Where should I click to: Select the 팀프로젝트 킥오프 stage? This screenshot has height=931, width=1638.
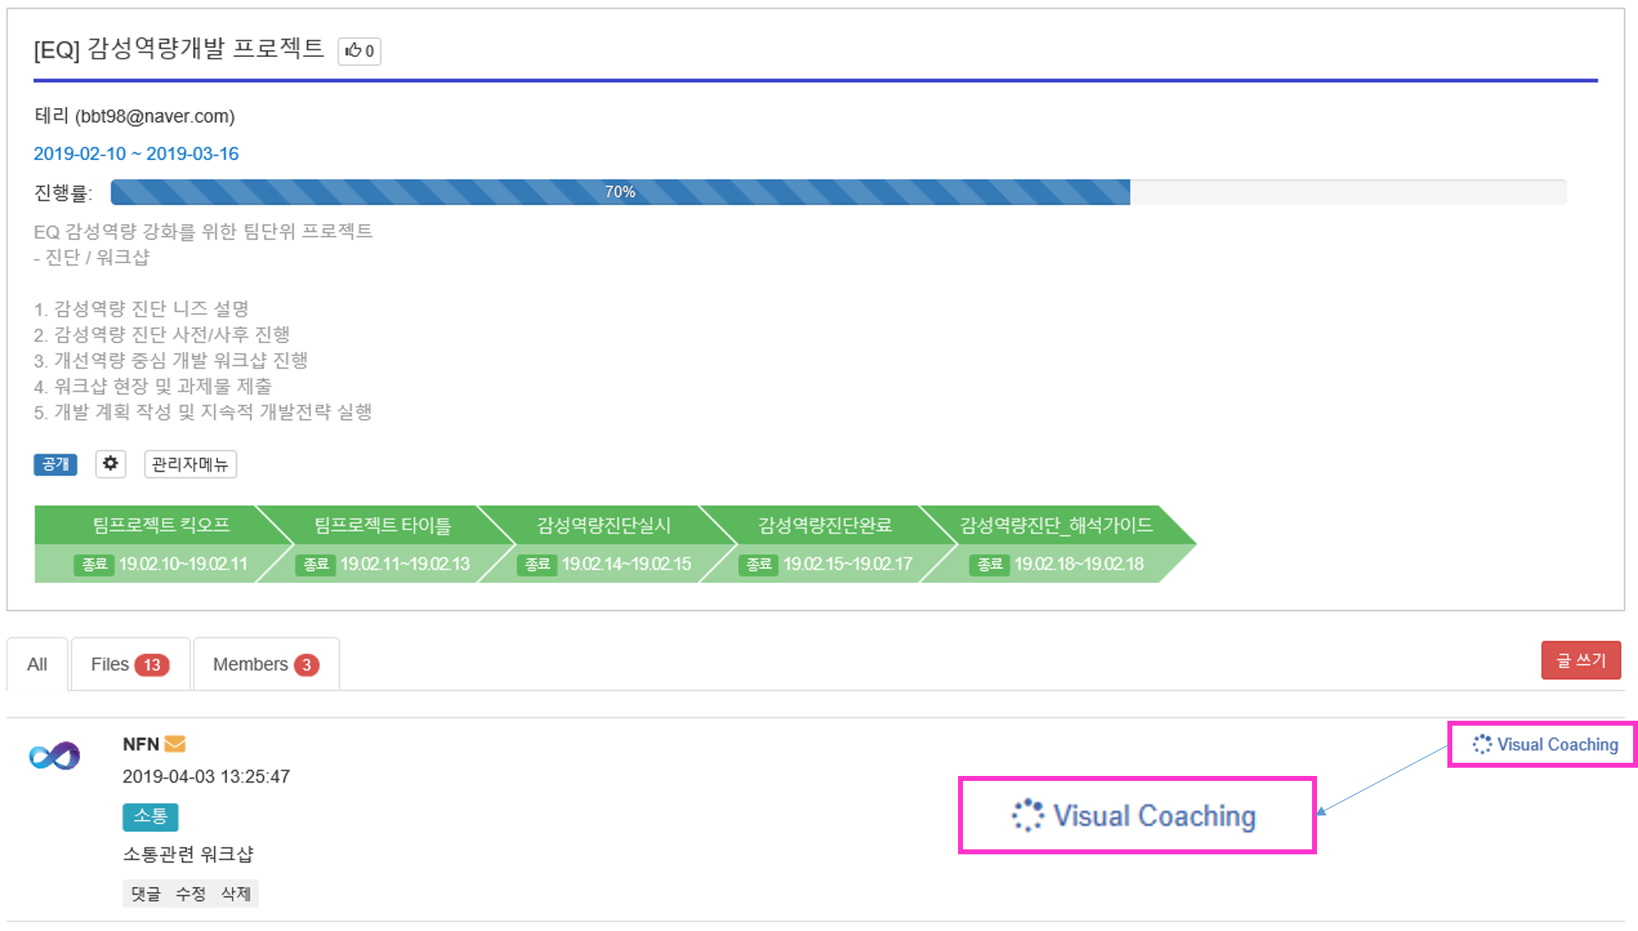point(161,525)
